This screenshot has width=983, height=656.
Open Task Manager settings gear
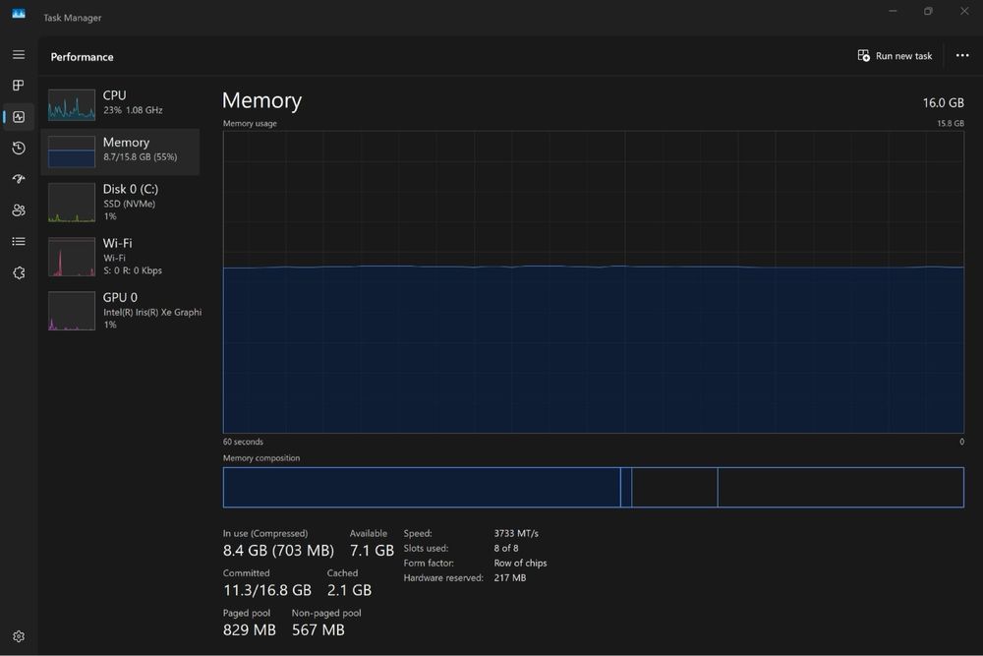(19, 636)
